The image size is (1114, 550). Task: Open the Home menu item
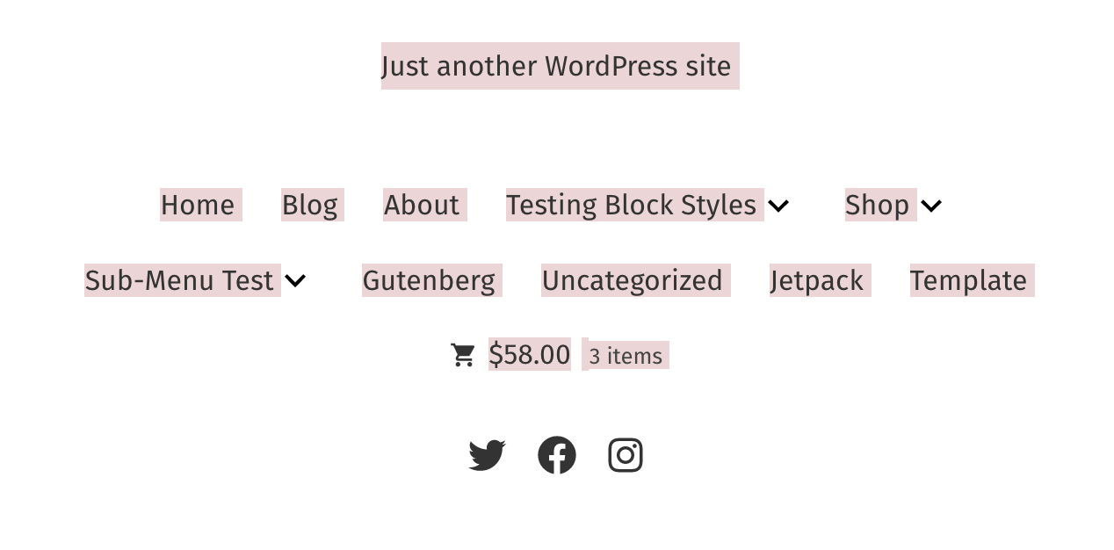(200, 205)
